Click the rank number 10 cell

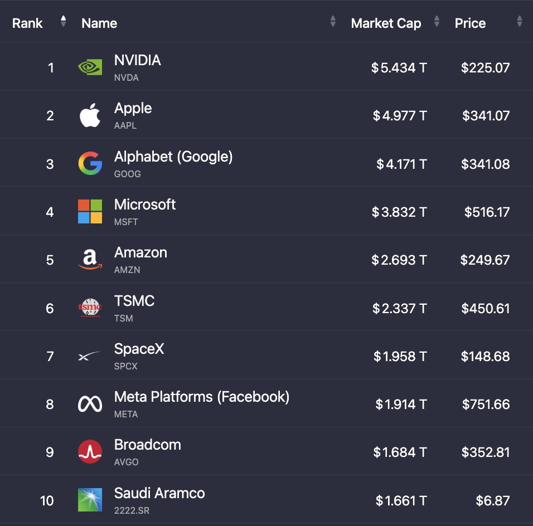point(47,500)
